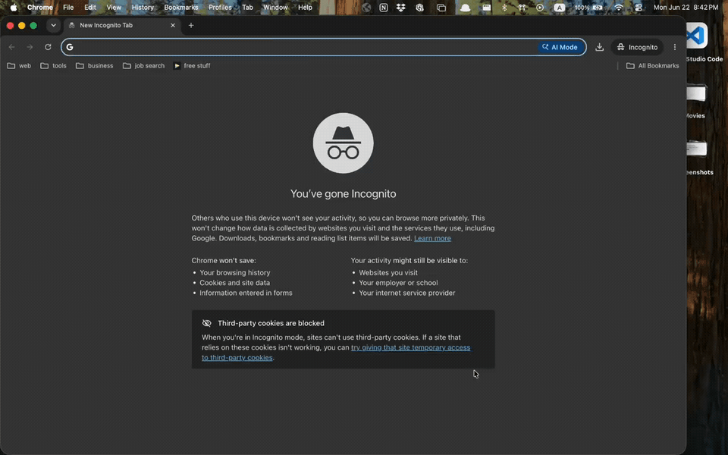Close the New Incognito Tab
This screenshot has width=728, height=455.
pos(173,26)
